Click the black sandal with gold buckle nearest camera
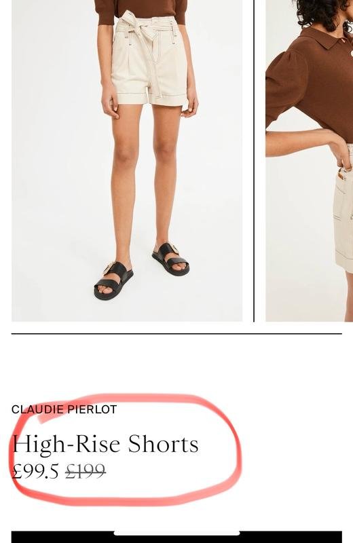Screen dimensions: 353x543 [x=113, y=281]
